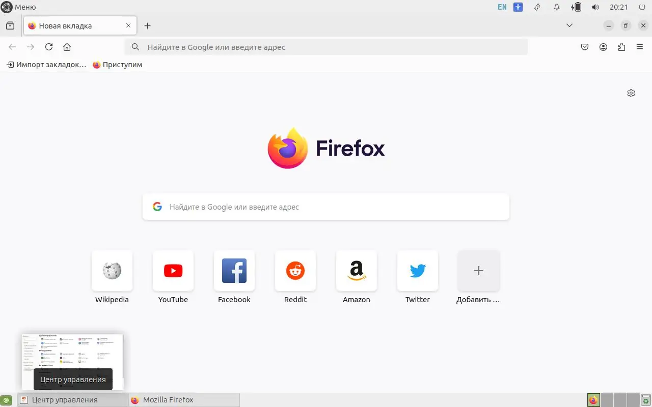Expand the list all tabs chevron
Image resolution: width=652 pixels, height=407 pixels.
569,25
